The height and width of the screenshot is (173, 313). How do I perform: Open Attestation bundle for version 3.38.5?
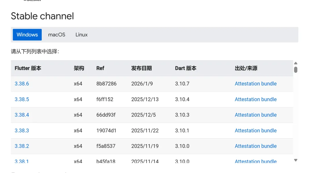pos(256,99)
